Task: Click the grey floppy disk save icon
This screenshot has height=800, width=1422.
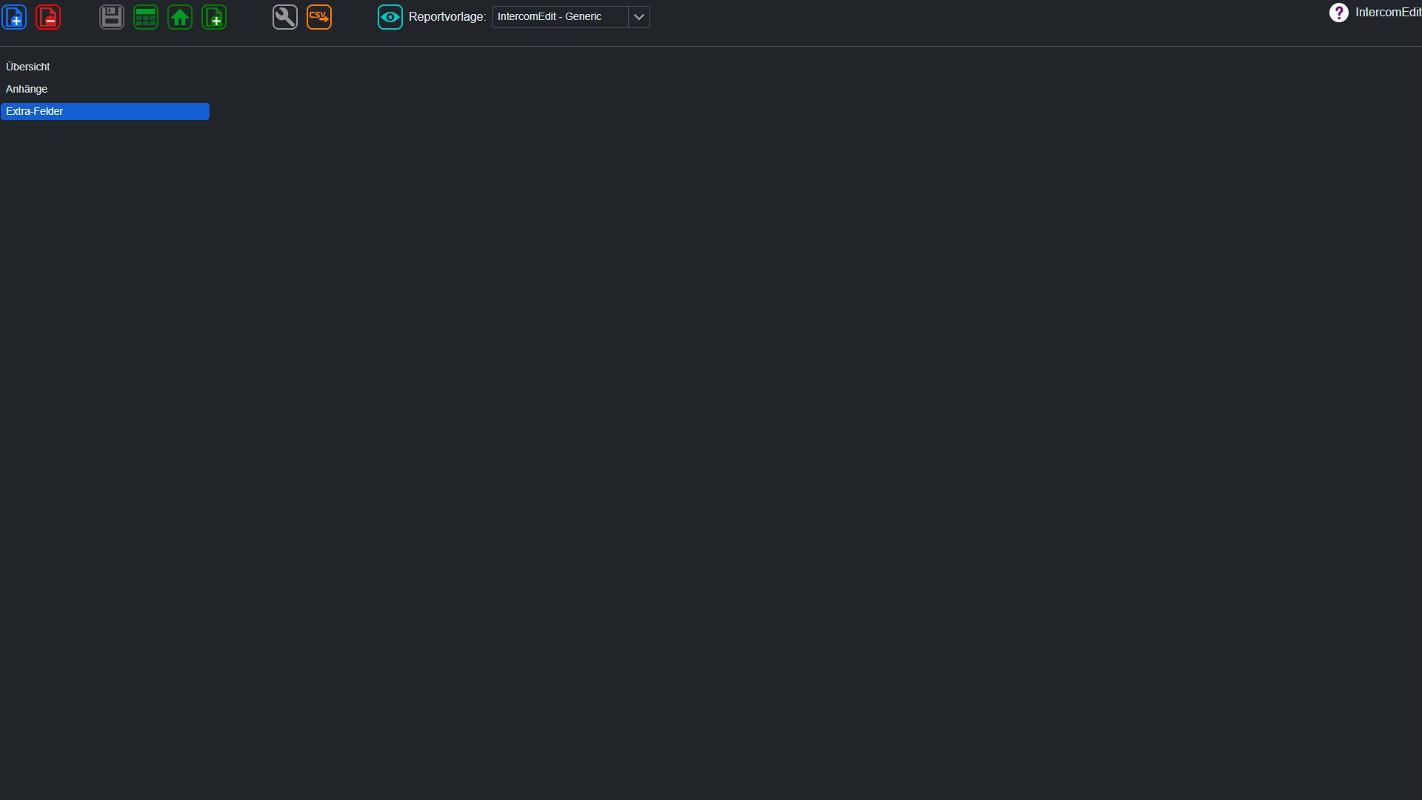Action: pos(112,17)
